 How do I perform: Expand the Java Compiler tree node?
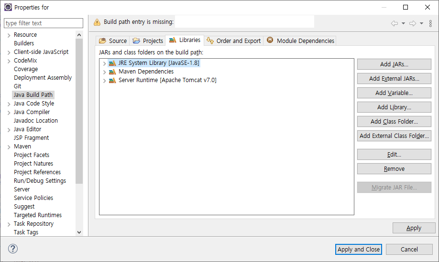[9, 112]
